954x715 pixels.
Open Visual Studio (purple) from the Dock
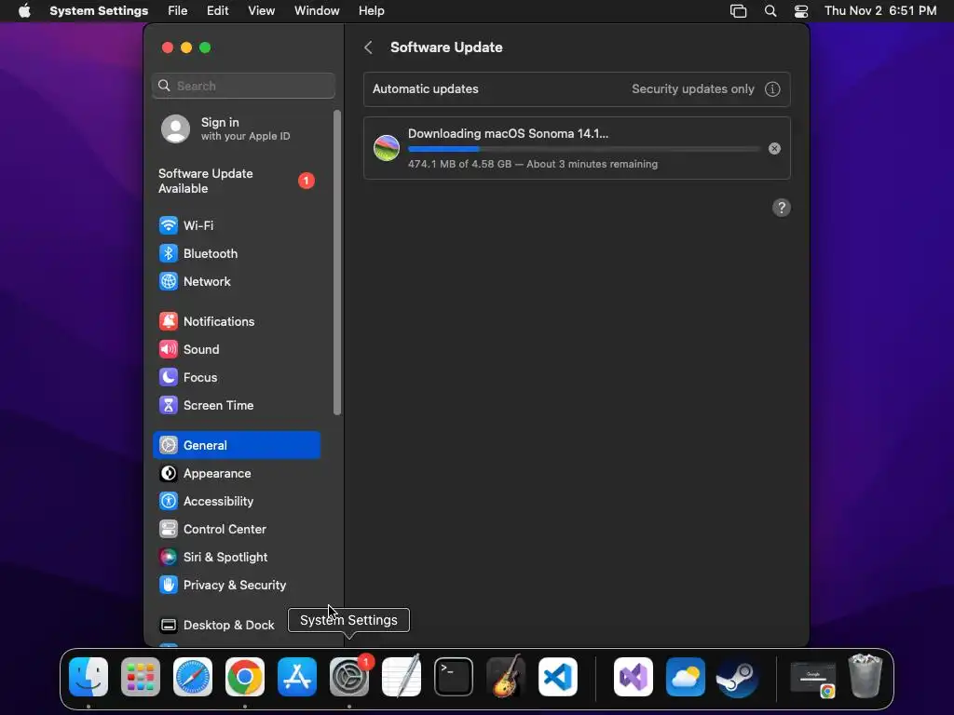[634, 677]
